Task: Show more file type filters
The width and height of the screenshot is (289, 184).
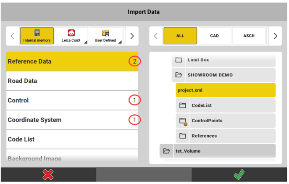Action: (x=275, y=36)
